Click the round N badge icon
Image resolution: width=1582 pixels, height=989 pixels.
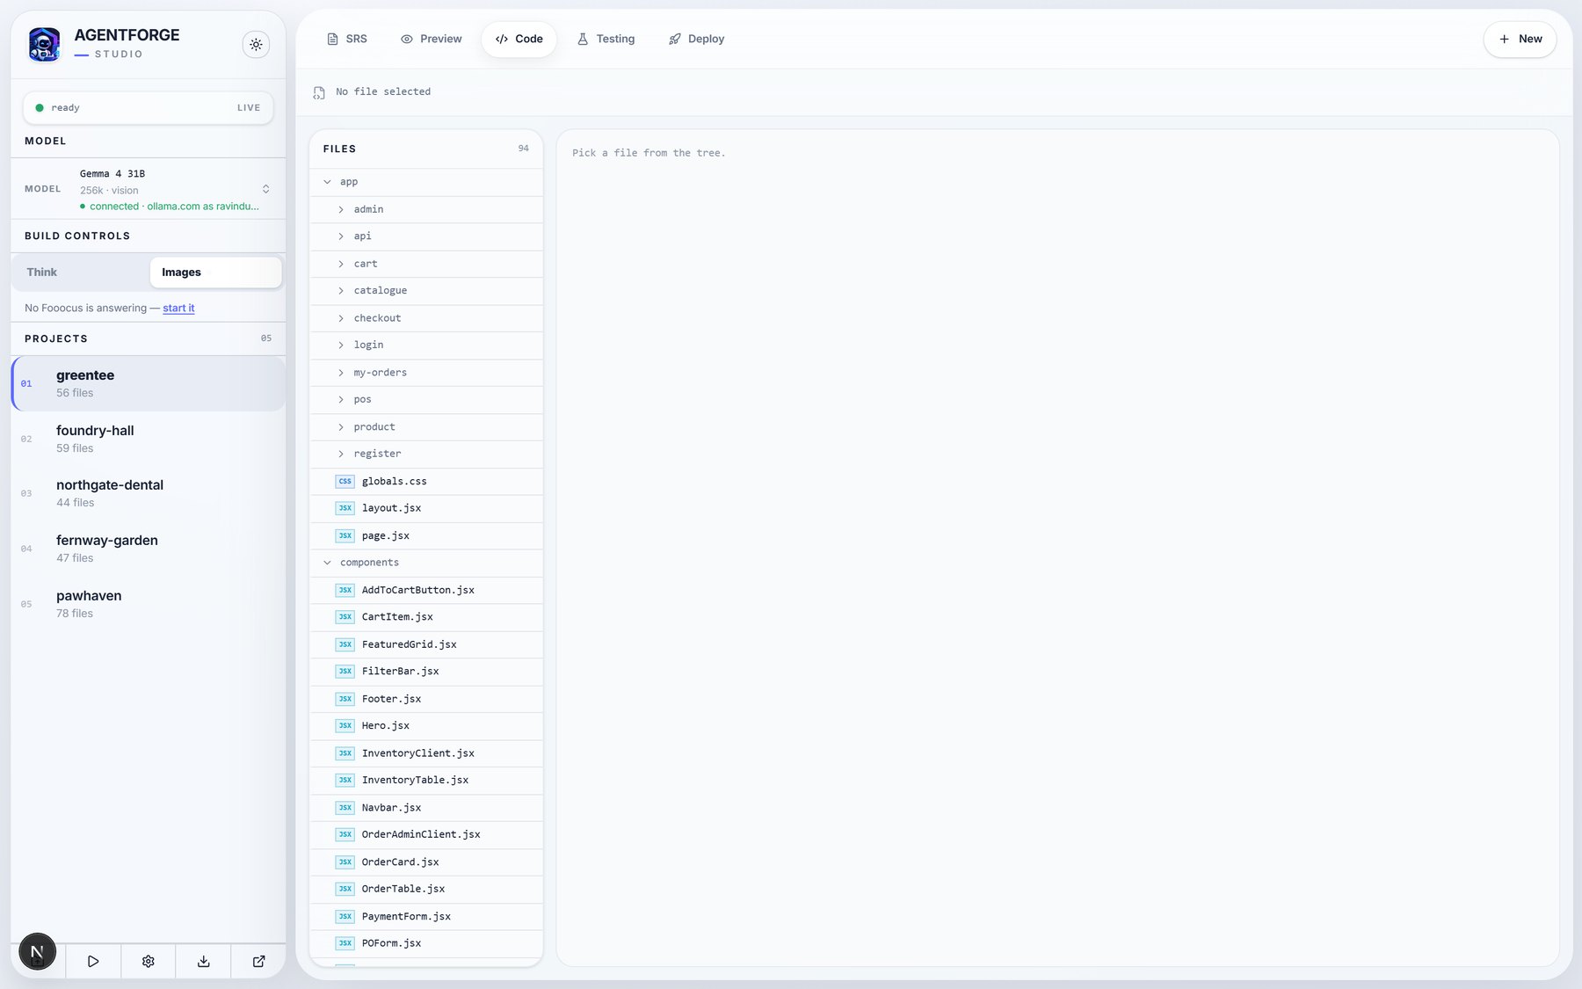[x=37, y=951]
